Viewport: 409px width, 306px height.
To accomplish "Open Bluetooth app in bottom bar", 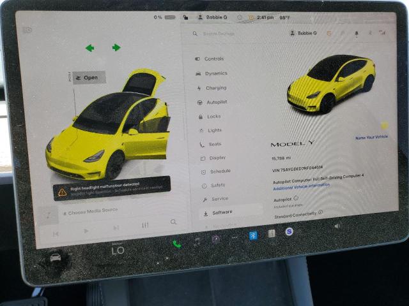I will click(252, 235).
